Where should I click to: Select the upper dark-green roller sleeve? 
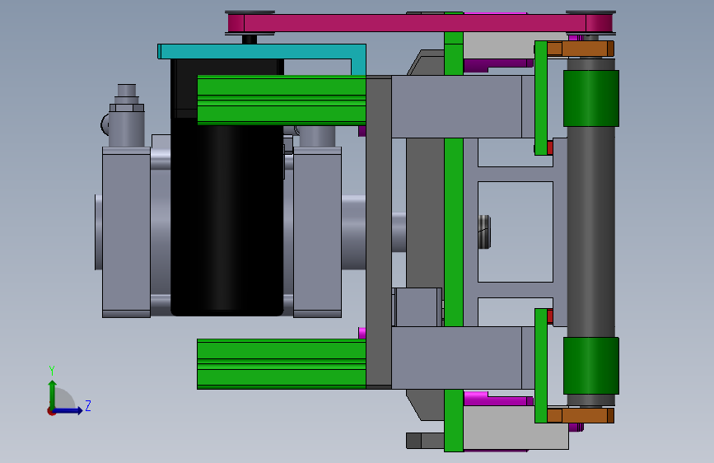tap(591, 98)
